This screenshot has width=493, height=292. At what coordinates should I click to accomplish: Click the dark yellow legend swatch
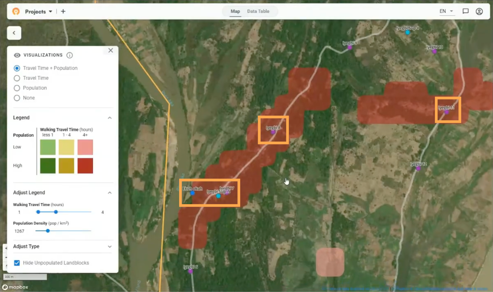(67, 166)
